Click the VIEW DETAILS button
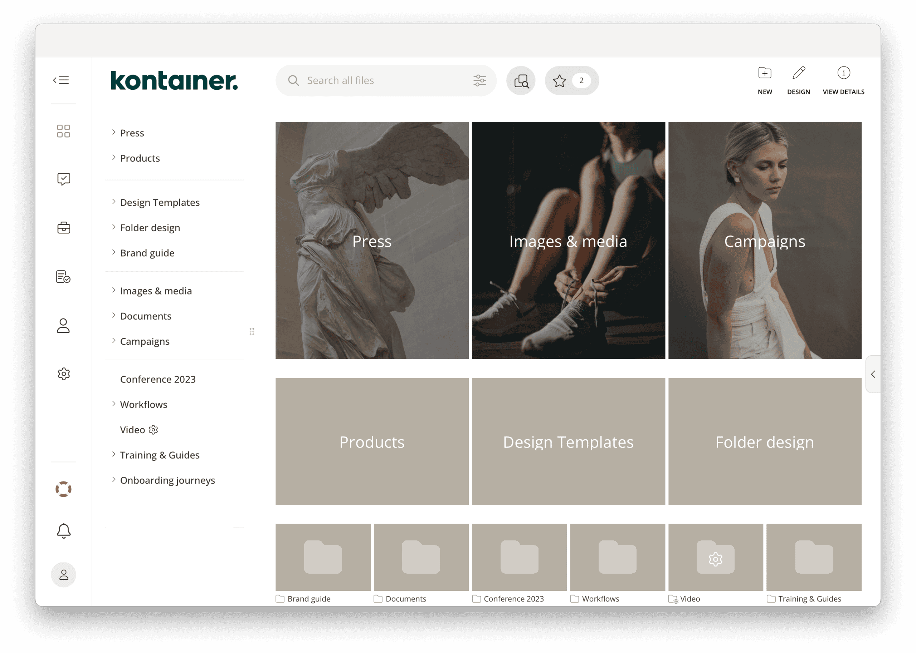The width and height of the screenshot is (916, 653). click(843, 80)
